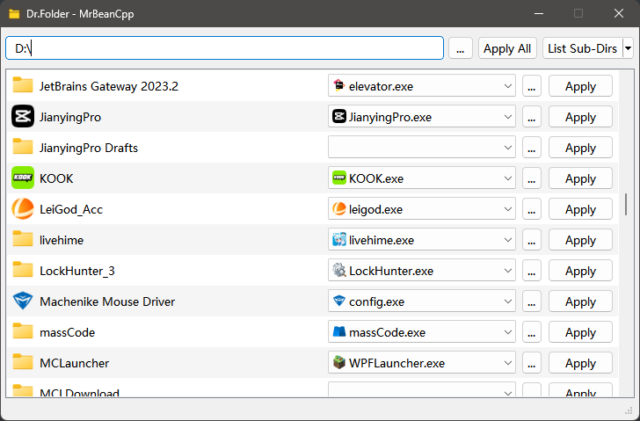Browse icon file for livehime row
The height and width of the screenshot is (421, 640).
pyautogui.click(x=531, y=240)
